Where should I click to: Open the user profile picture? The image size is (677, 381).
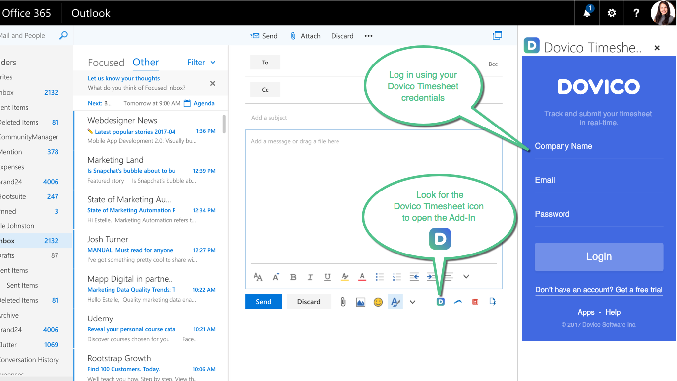click(663, 13)
